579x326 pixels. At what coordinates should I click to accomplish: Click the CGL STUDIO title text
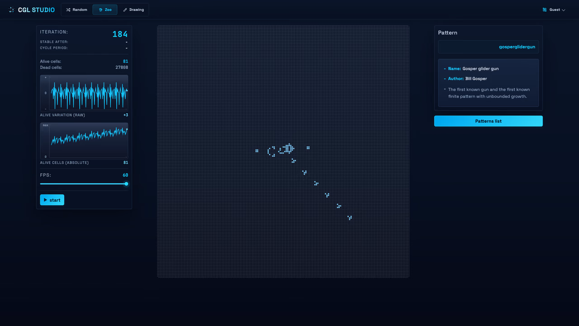pyautogui.click(x=36, y=10)
